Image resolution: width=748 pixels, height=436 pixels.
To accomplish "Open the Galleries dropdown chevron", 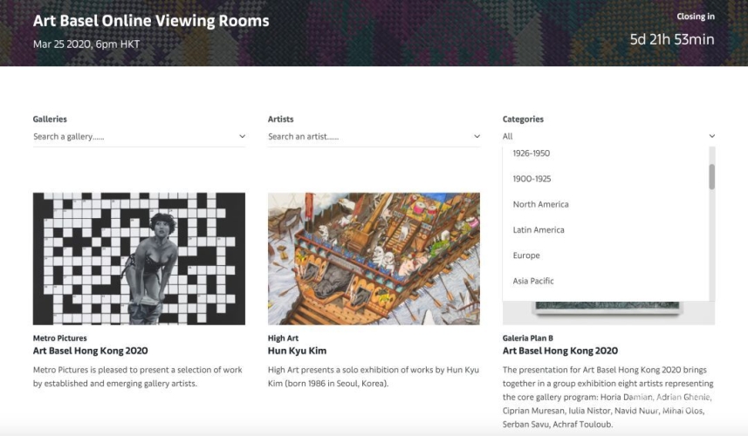I will (x=242, y=137).
